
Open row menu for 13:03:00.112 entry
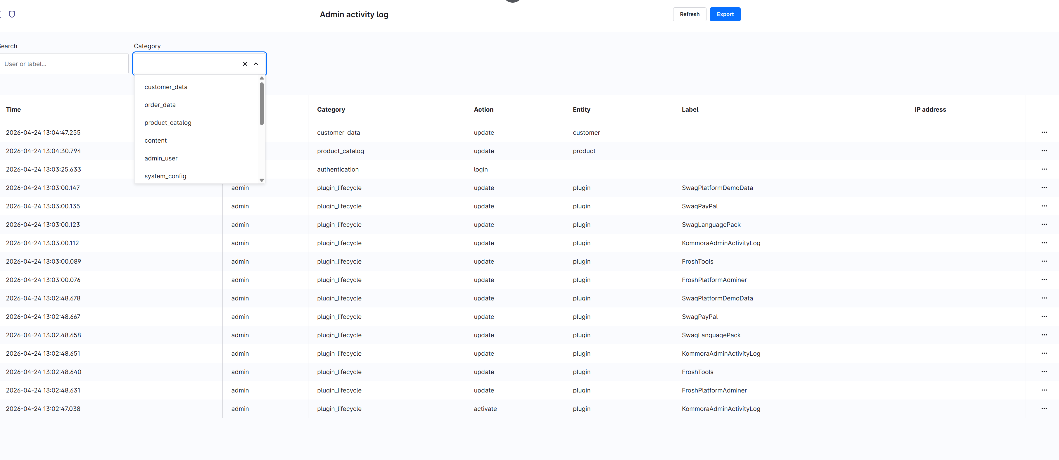pyautogui.click(x=1044, y=243)
